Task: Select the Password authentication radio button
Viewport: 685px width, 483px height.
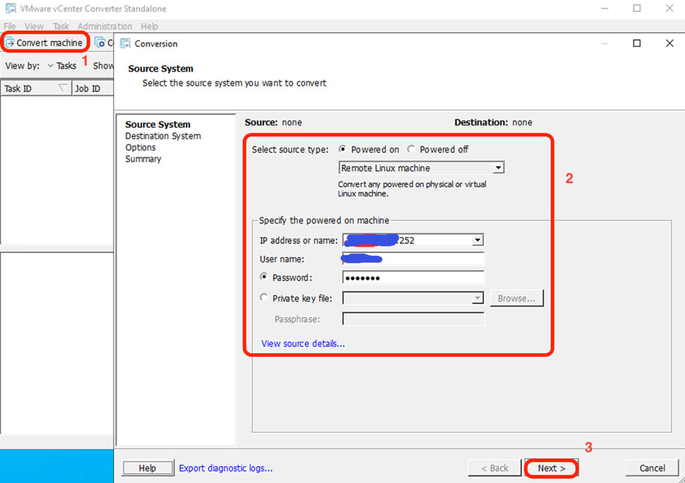Action: [x=263, y=277]
